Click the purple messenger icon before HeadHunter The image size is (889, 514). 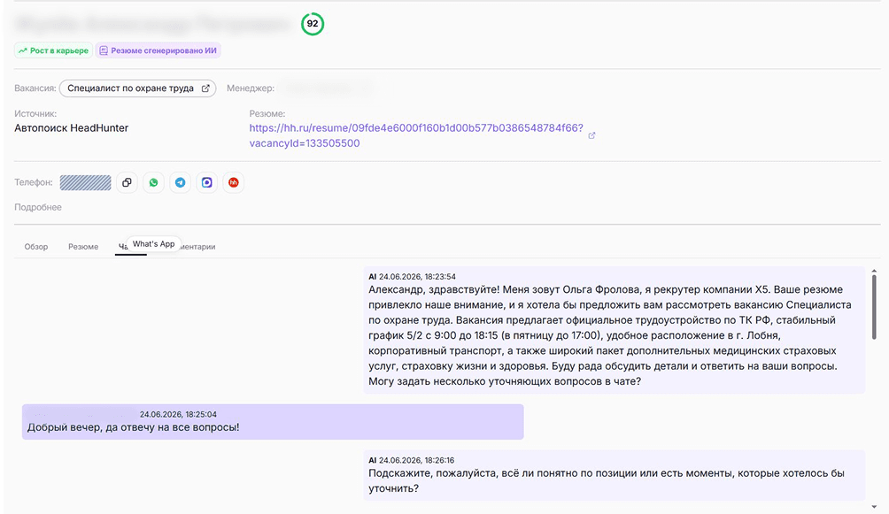point(207,182)
